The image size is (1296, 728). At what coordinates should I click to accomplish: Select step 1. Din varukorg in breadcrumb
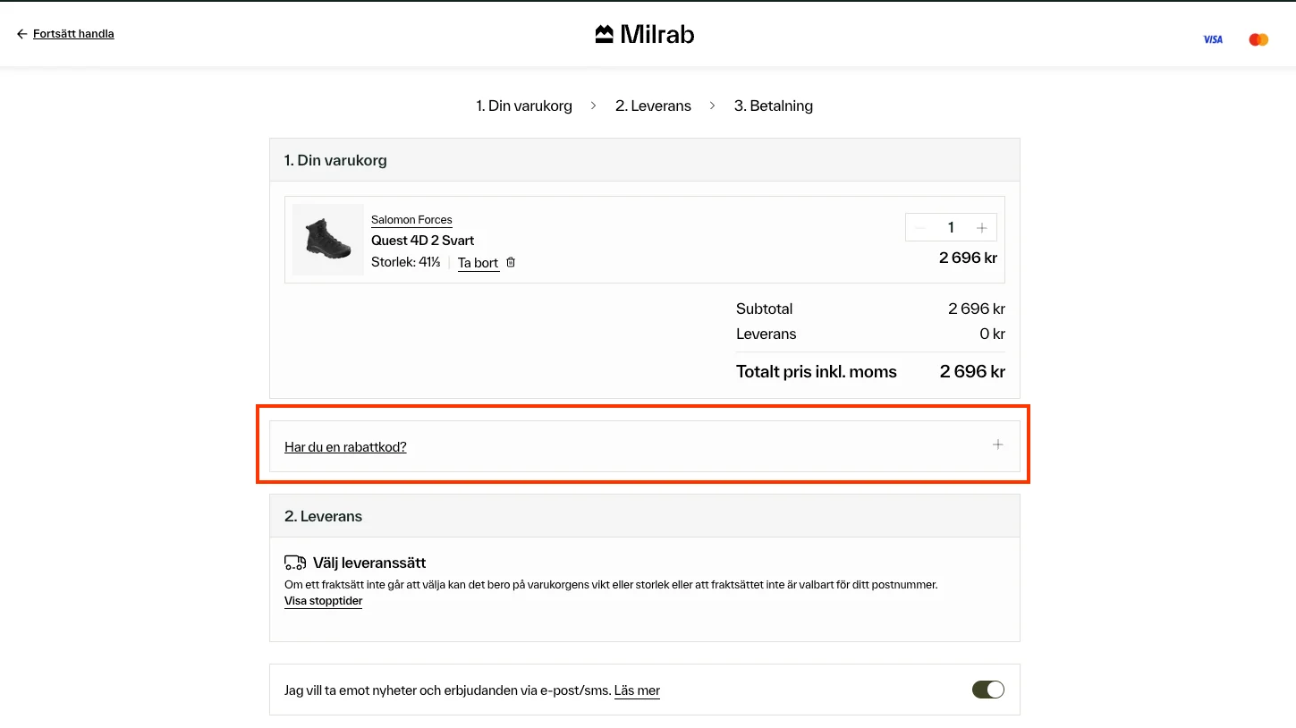coord(524,106)
